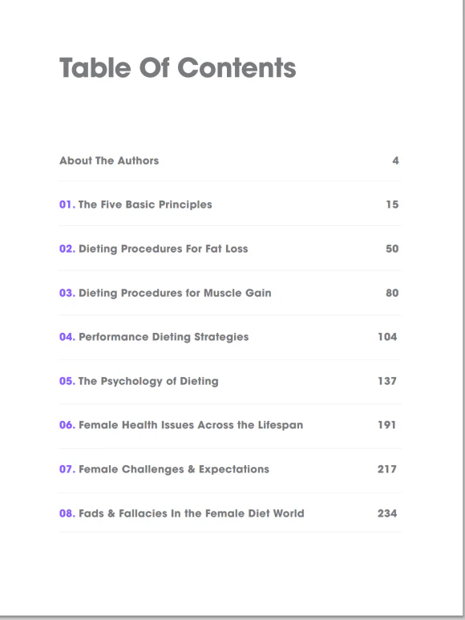Click the purple 08. chapter number
Screen dimensions: 465x620
coord(67,513)
